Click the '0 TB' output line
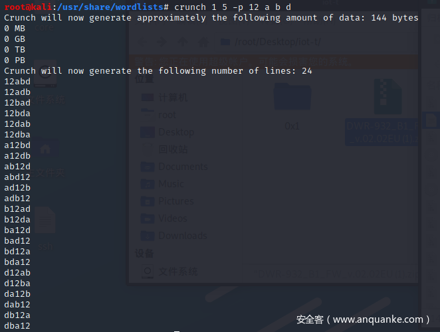 tap(15, 50)
